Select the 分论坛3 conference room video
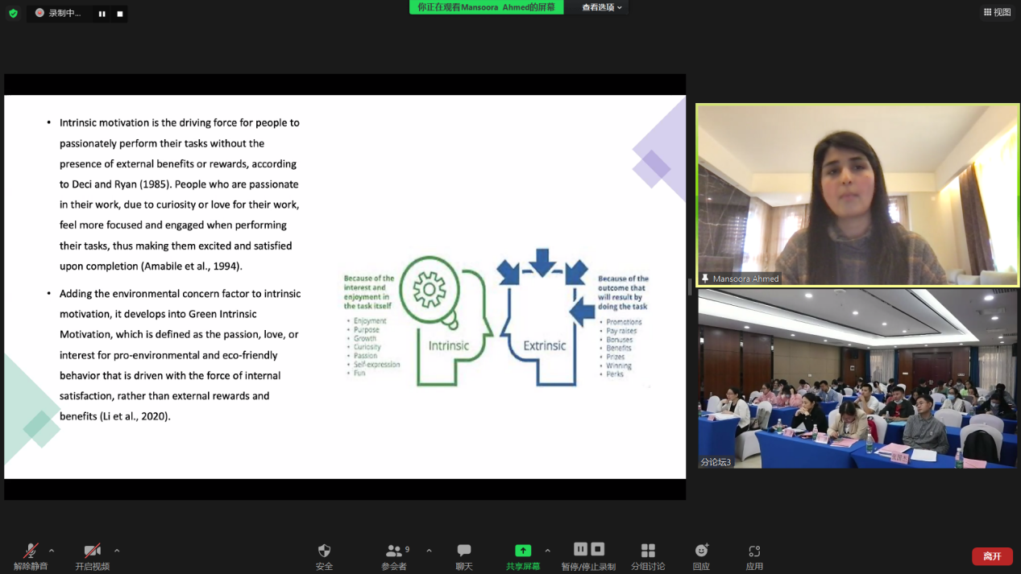The image size is (1021, 574). click(x=857, y=378)
